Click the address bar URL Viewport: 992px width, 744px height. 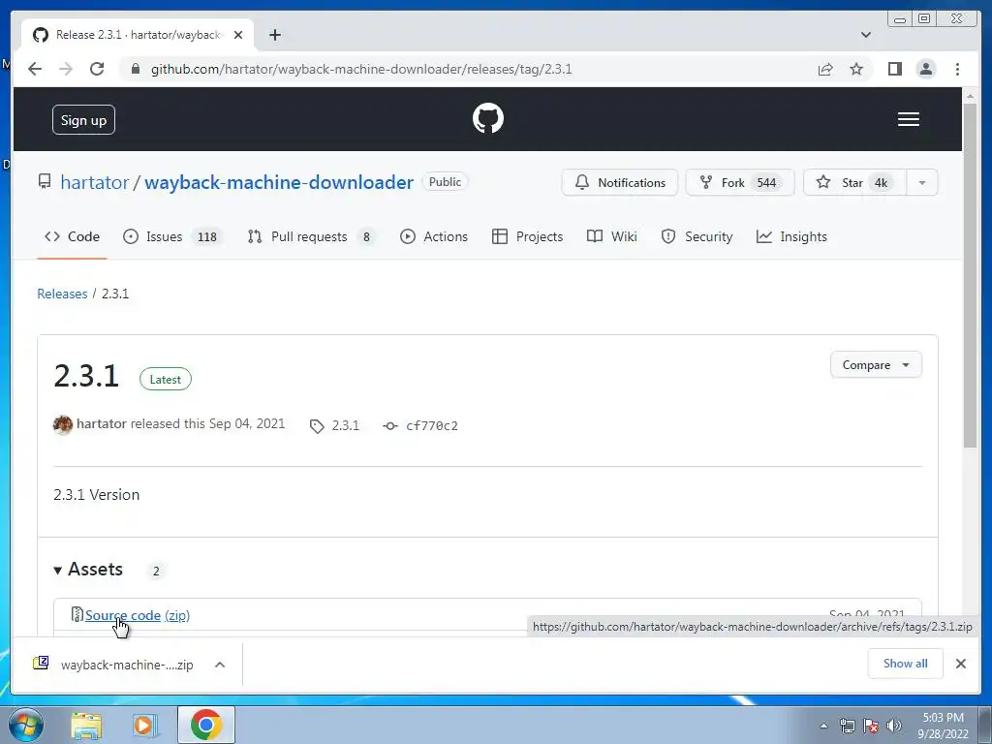(x=361, y=69)
